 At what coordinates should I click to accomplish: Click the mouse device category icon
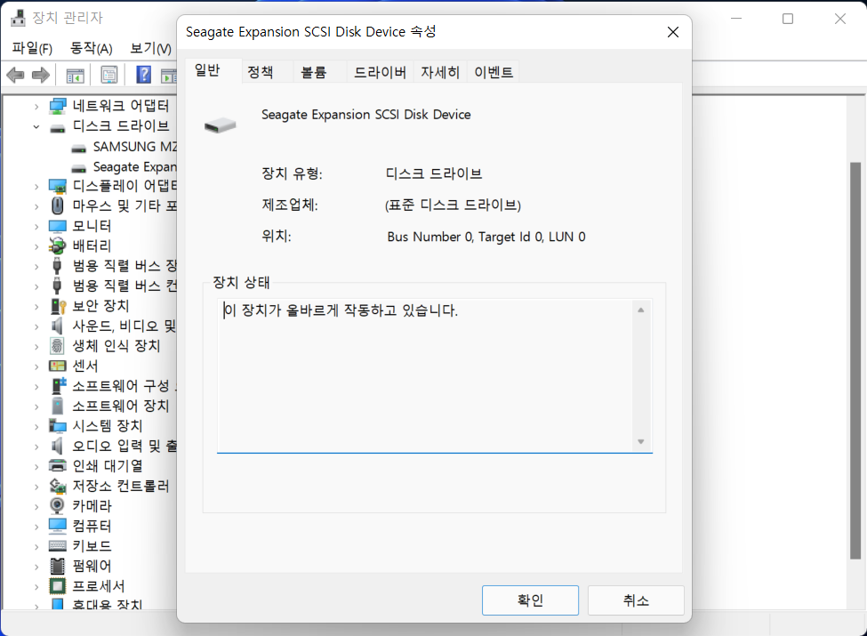pos(58,205)
